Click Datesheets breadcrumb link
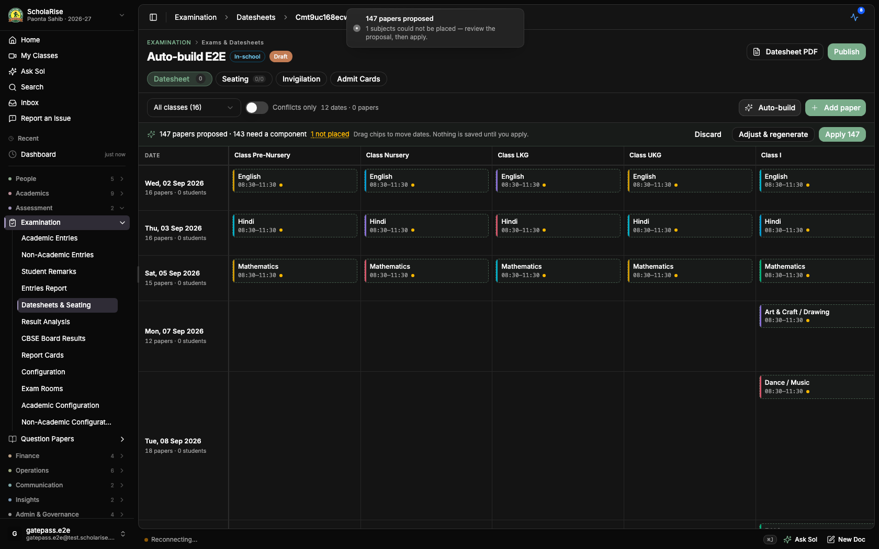This screenshot has height=549, width=879. tap(256, 17)
